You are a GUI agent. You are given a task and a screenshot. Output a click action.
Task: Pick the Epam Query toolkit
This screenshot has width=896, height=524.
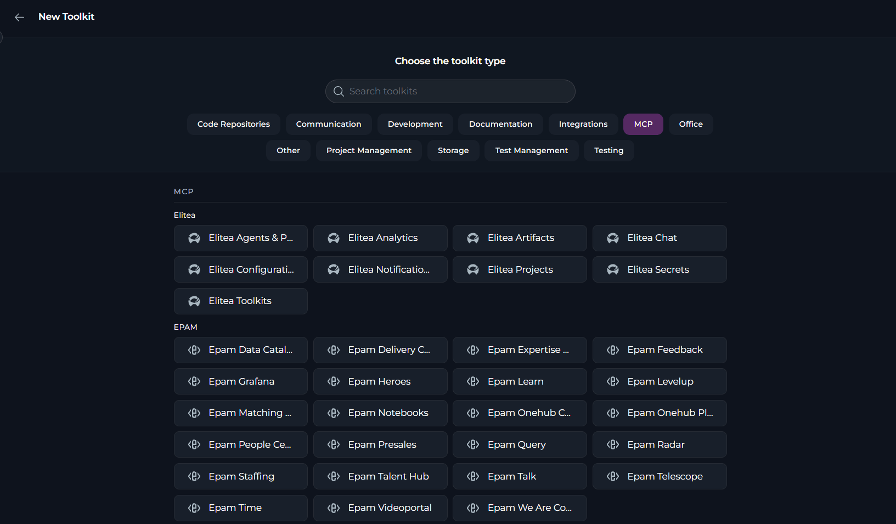(520, 444)
